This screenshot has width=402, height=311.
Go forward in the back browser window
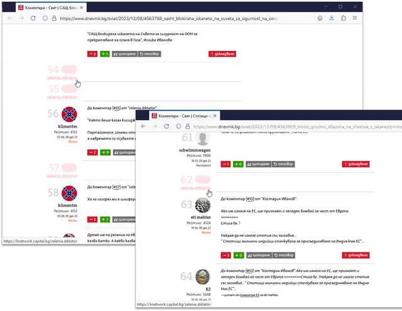pyautogui.click(x=21, y=18)
